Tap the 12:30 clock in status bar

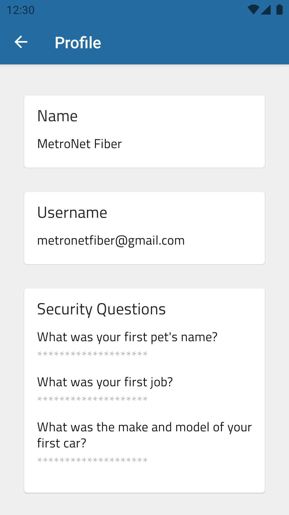pos(21,10)
